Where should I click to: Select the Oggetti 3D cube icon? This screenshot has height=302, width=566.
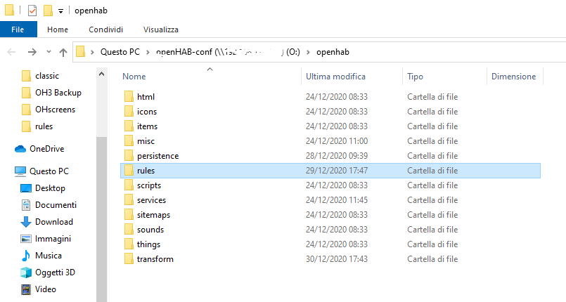(x=26, y=273)
